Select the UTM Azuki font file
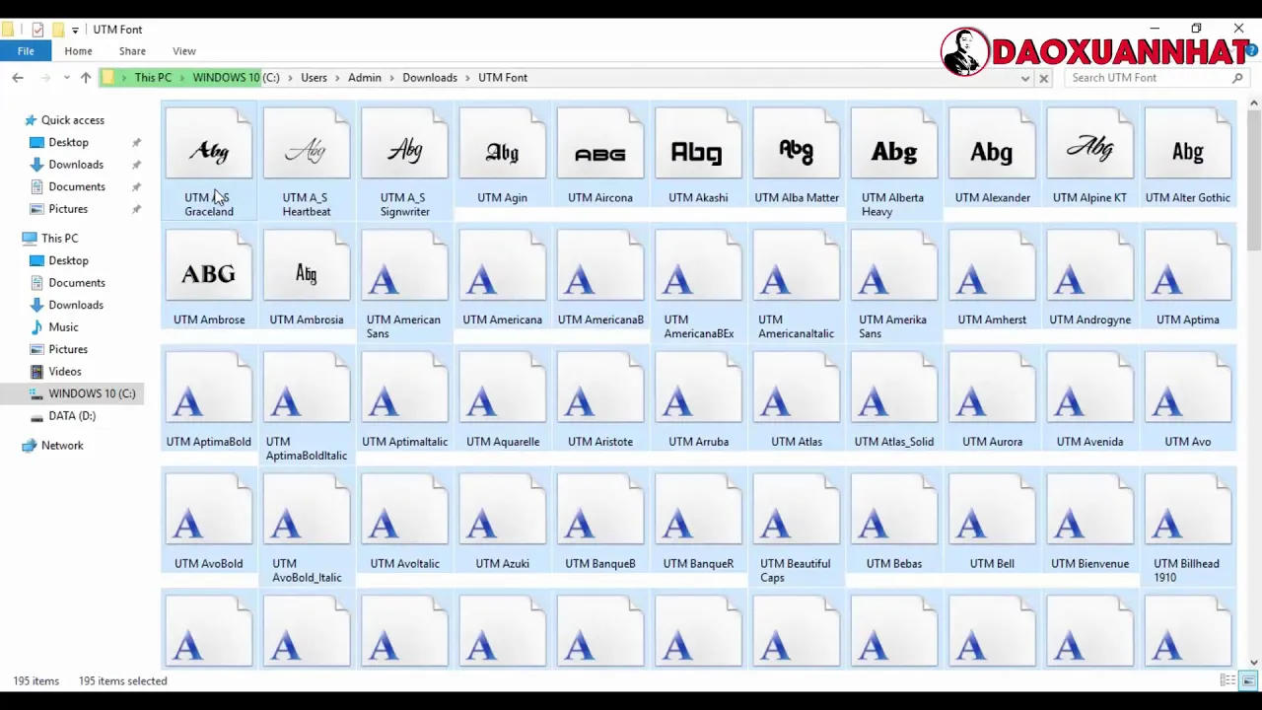The image size is (1262, 710). (502, 522)
